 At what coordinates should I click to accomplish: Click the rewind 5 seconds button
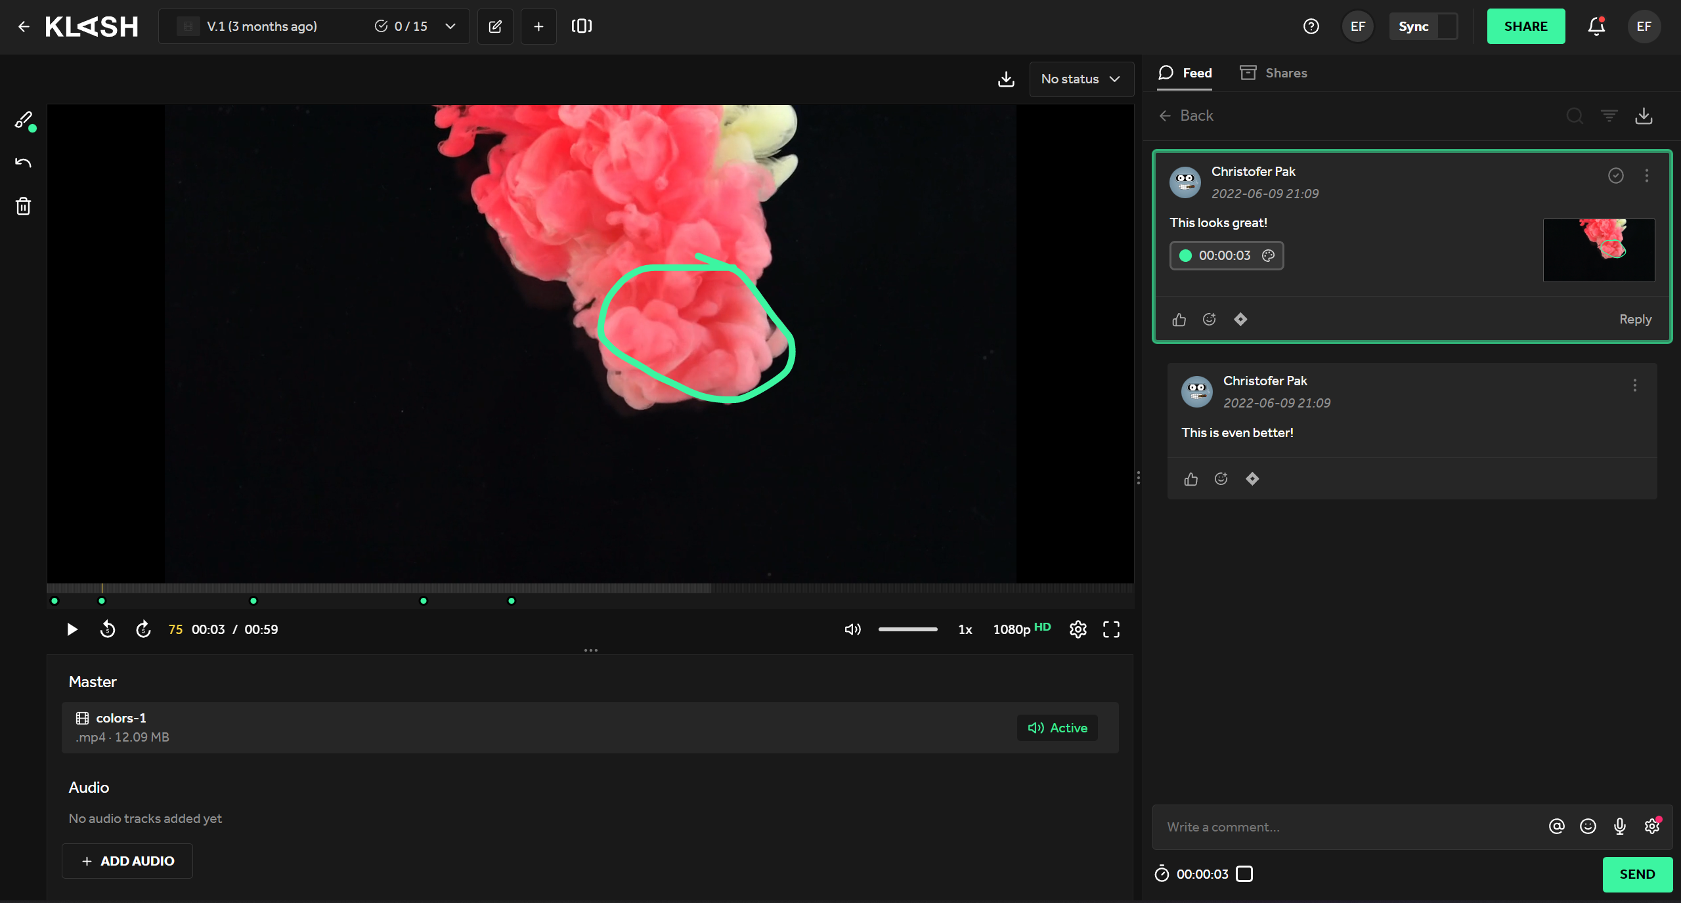[x=108, y=629]
